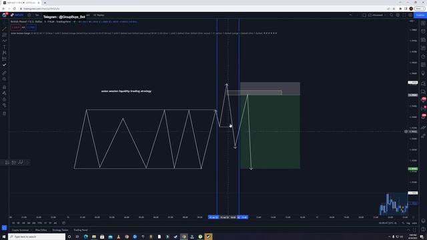Select the green long position profit zone
Screen dimensions: 427x240
pyautogui.click(x=270, y=132)
